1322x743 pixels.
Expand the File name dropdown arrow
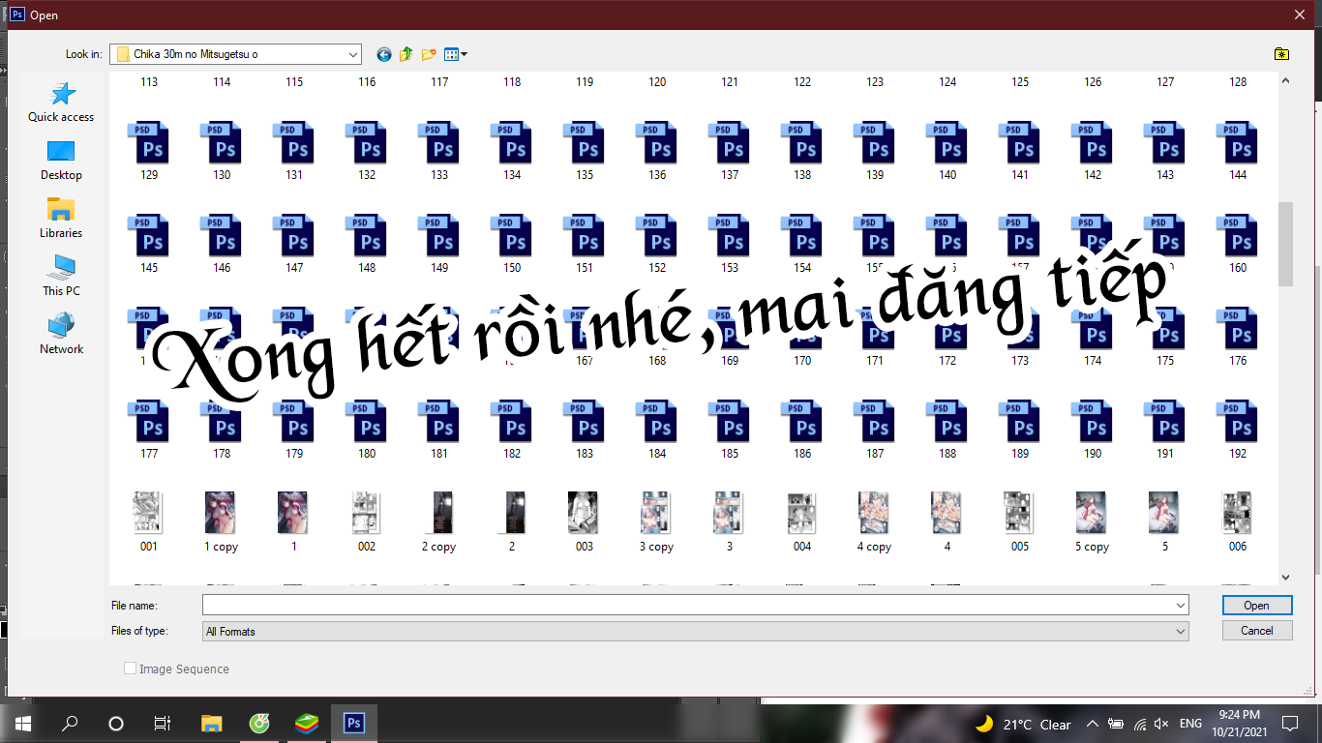click(1180, 606)
